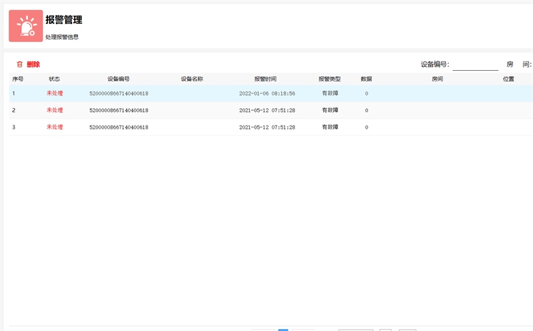The height and width of the screenshot is (331, 533).
Task: Sort by the 报警时间 column header
Action: pyautogui.click(x=265, y=79)
